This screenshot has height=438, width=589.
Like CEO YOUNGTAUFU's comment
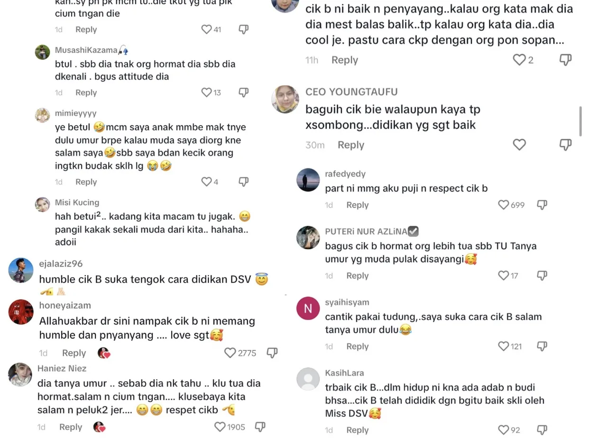pos(520,145)
